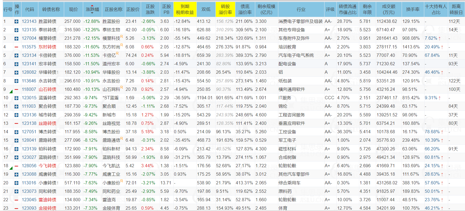Click the 剩余规模(亿元) column header
The height and width of the screenshot is (211, 465).
266,9
